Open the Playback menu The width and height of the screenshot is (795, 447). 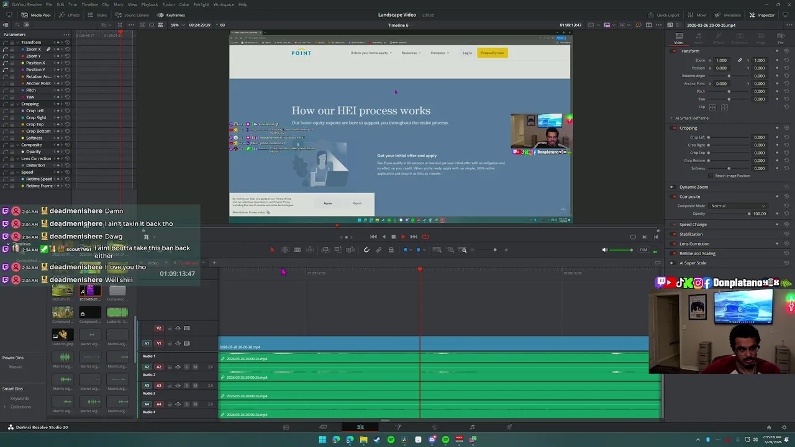point(150,4)
